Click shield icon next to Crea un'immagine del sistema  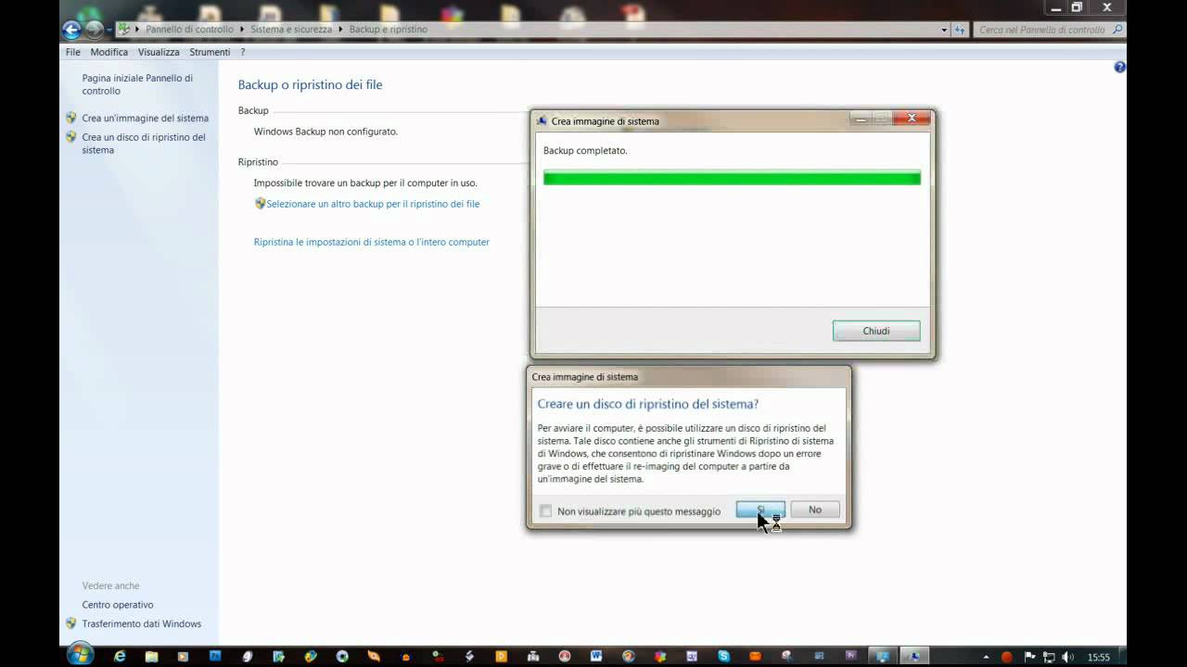pos(70,118)
